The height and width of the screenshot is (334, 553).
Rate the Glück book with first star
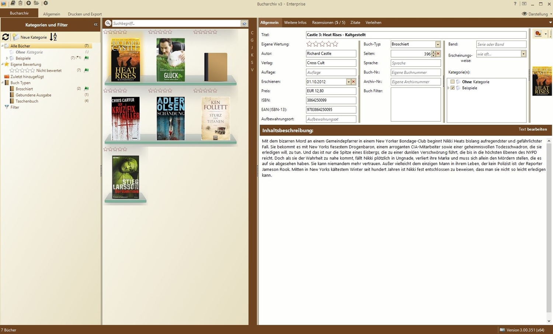click(x=151, y=32)
